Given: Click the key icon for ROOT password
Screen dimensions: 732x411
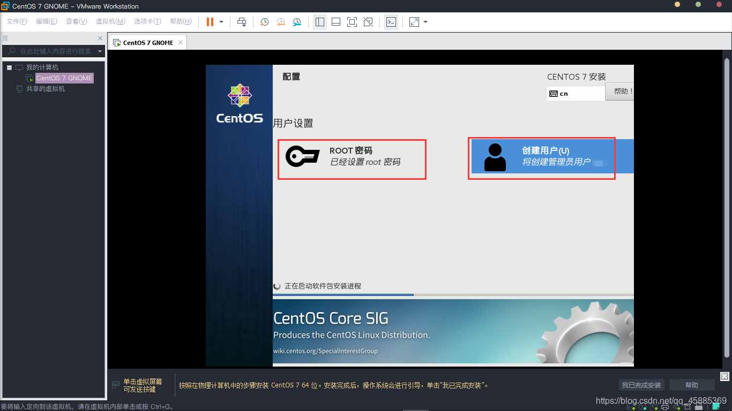Looking at the screenshot, I should point(302,156).
